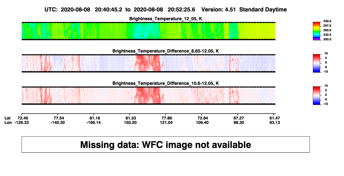Click the 10.6-12.05 difference image strip
Viewport: 344px width, 176px height.
click(148, 96)
